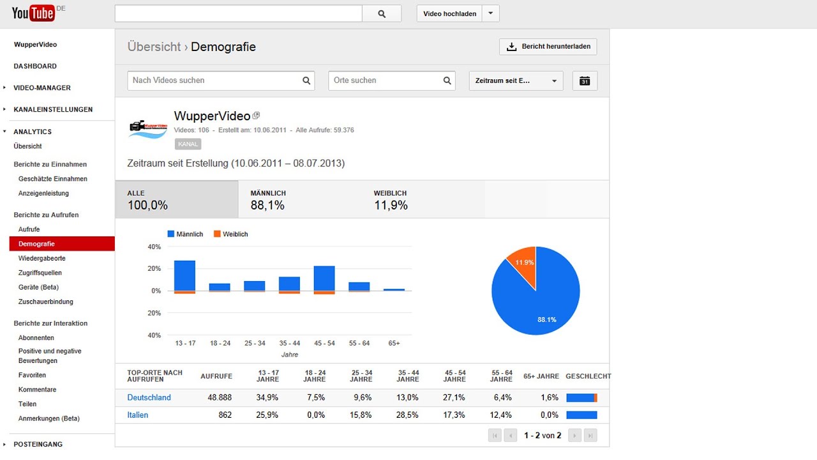Open Zugriffsquellen report
The height and width of the screenshot is (460, 817).
[x=40, y=273]
